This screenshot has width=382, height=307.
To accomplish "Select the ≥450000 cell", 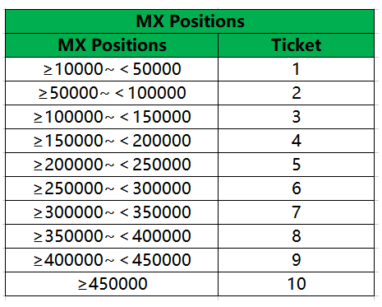I will (112, 284).
